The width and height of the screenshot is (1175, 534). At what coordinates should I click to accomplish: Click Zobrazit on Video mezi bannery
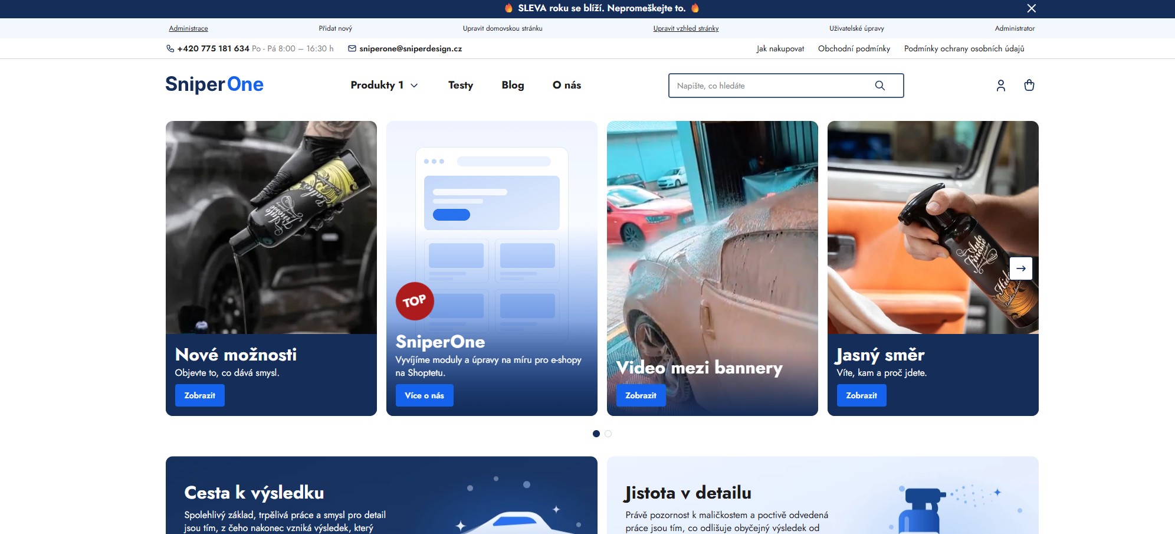641,395
